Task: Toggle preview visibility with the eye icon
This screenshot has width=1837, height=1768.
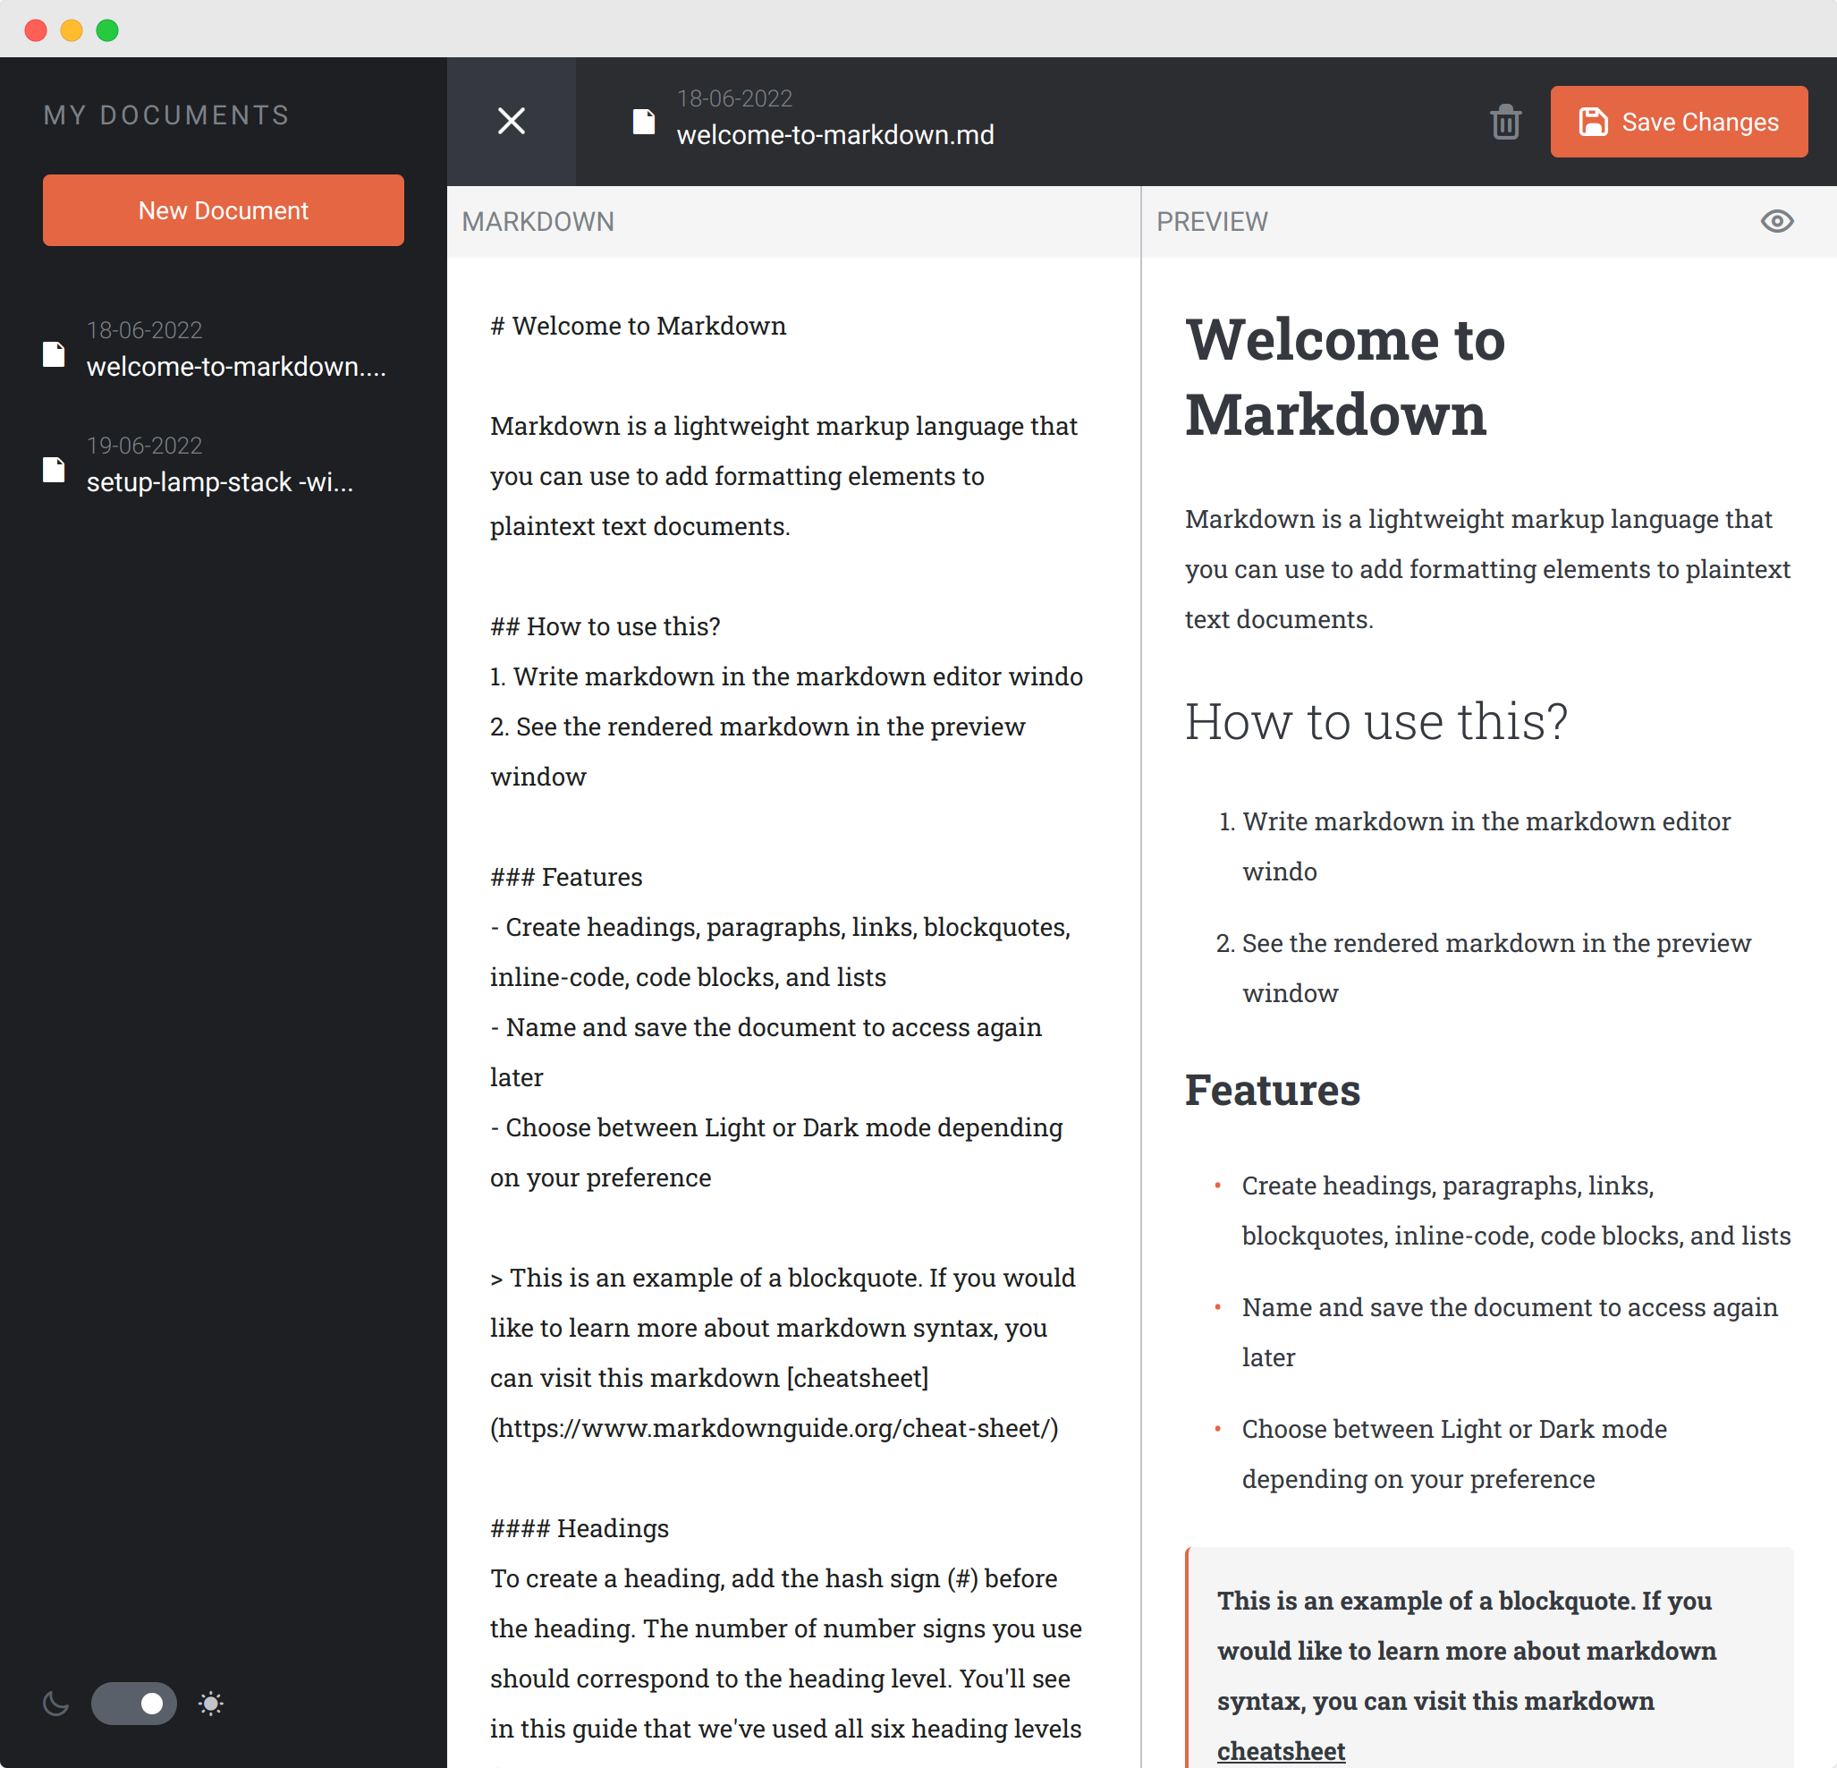Action: (1776, 221)
